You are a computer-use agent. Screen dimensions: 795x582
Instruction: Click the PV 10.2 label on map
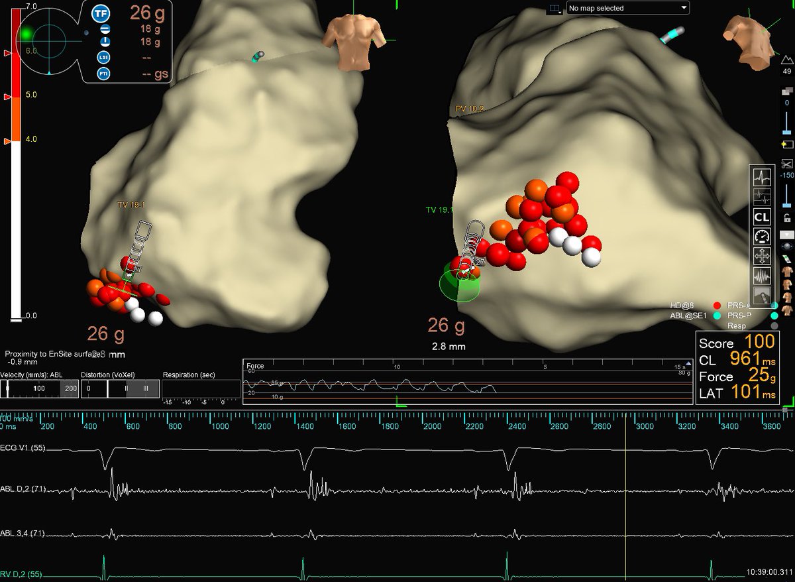469,108
